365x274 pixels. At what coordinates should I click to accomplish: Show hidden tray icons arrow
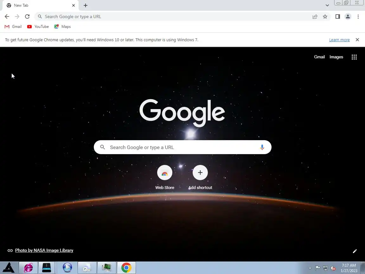pyautogui.click(x=310, y=268)
